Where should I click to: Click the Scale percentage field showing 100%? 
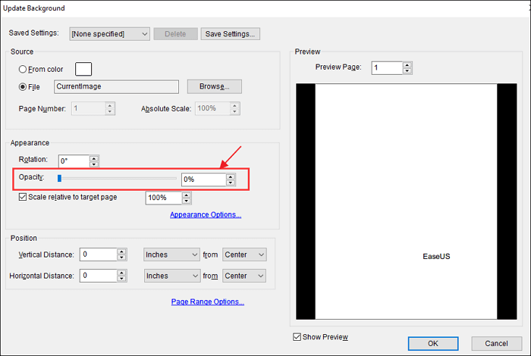[164, 198]
